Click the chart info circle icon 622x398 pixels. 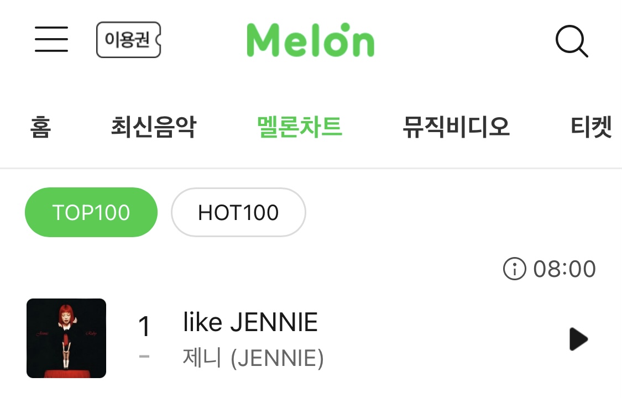tap(514, 269)
